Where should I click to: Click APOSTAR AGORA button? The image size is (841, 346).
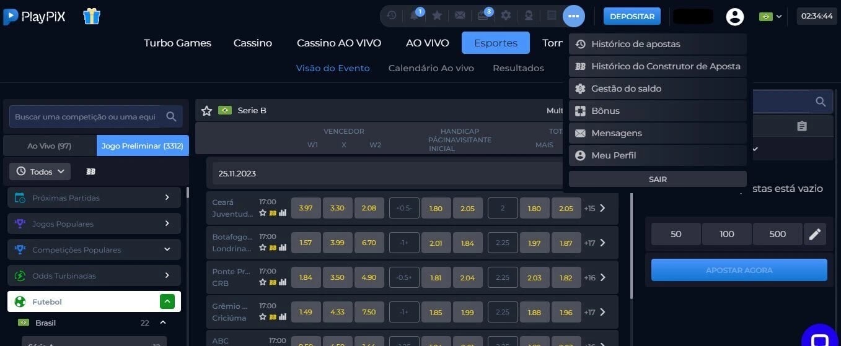(x=739, y=270)
